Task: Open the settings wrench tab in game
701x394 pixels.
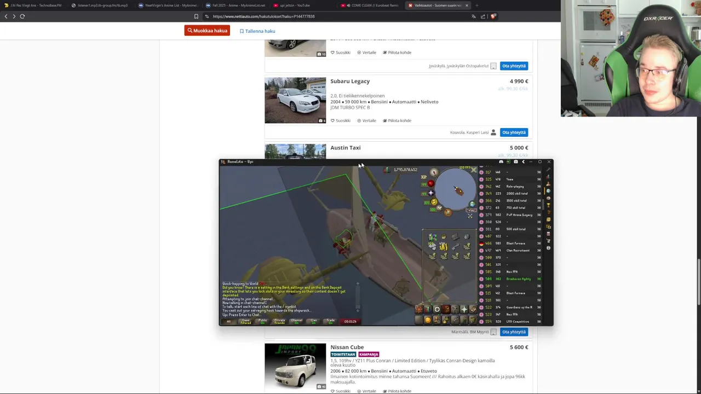Action: coord(455,320)
